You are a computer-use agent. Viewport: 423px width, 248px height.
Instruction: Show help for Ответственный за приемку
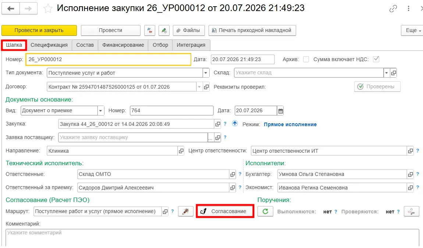[240, 187]
